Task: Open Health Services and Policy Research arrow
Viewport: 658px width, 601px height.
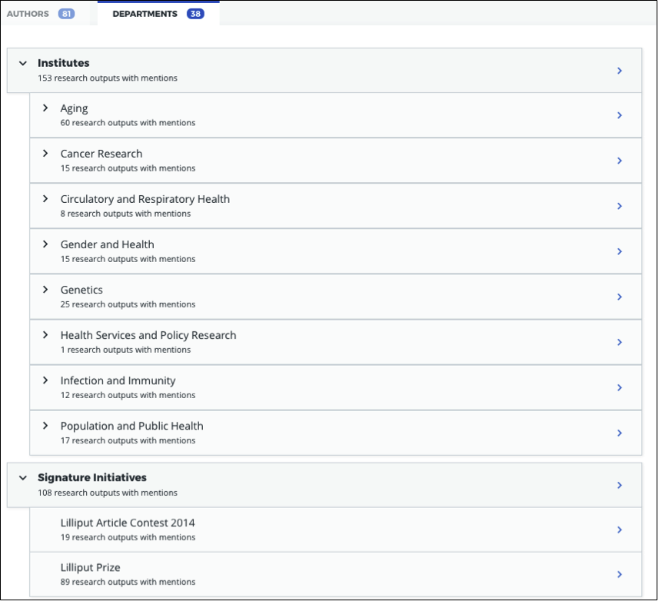Action: click(620, 342)
